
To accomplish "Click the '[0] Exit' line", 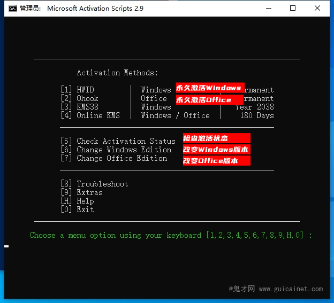I will (x=77, y=209).
